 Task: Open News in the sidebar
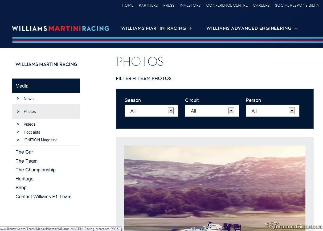coord(28,99)
